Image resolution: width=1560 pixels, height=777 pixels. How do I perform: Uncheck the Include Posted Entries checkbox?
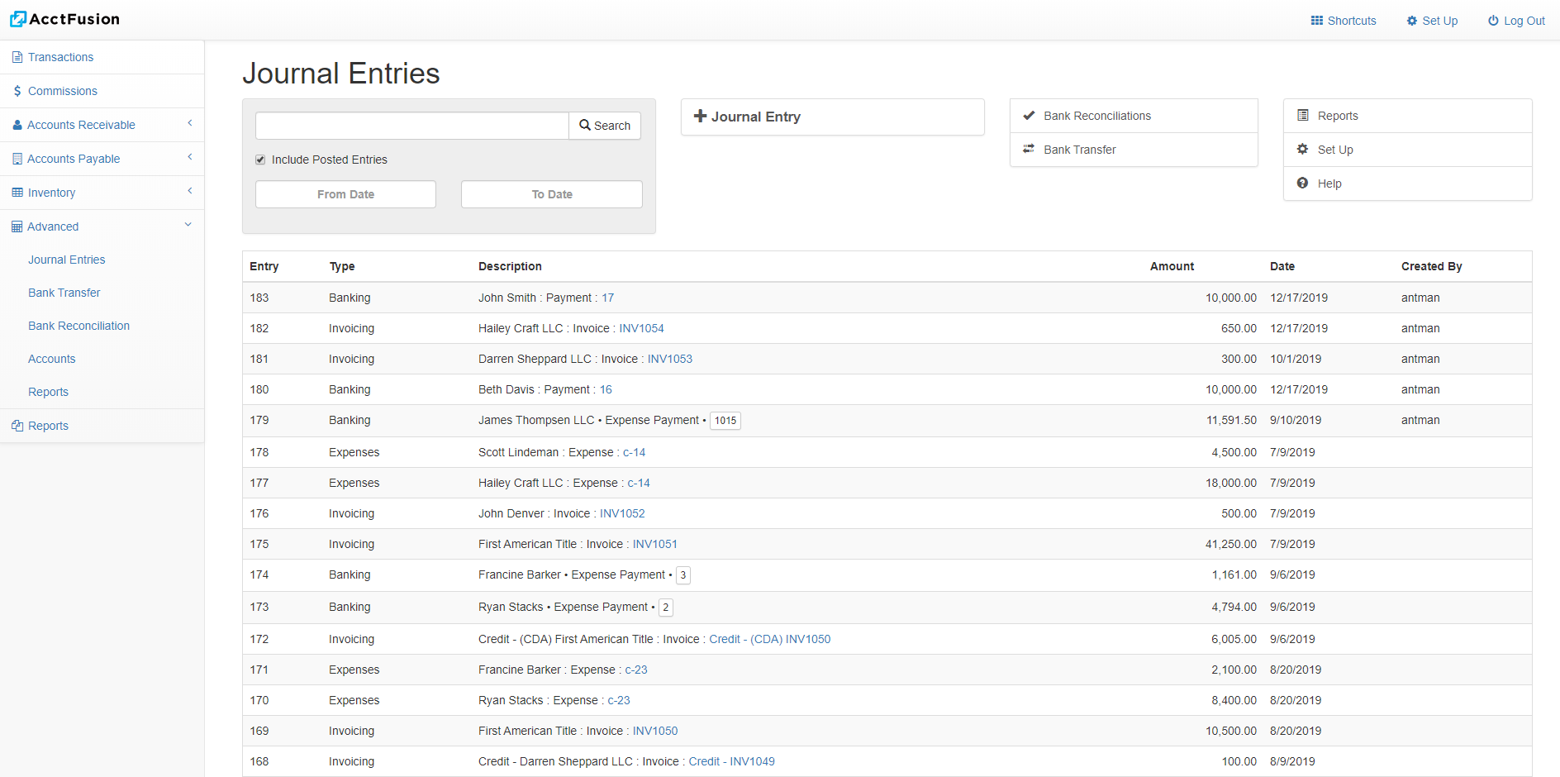(260, 160)
